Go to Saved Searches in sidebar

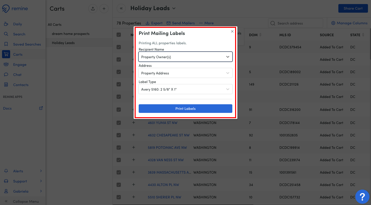[27, 44]
